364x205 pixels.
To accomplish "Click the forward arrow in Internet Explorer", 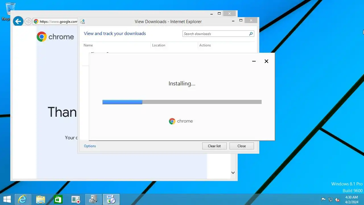I will tap(28, 21).
